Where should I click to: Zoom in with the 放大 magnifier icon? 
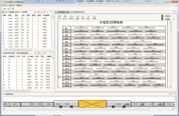[83, 16]
